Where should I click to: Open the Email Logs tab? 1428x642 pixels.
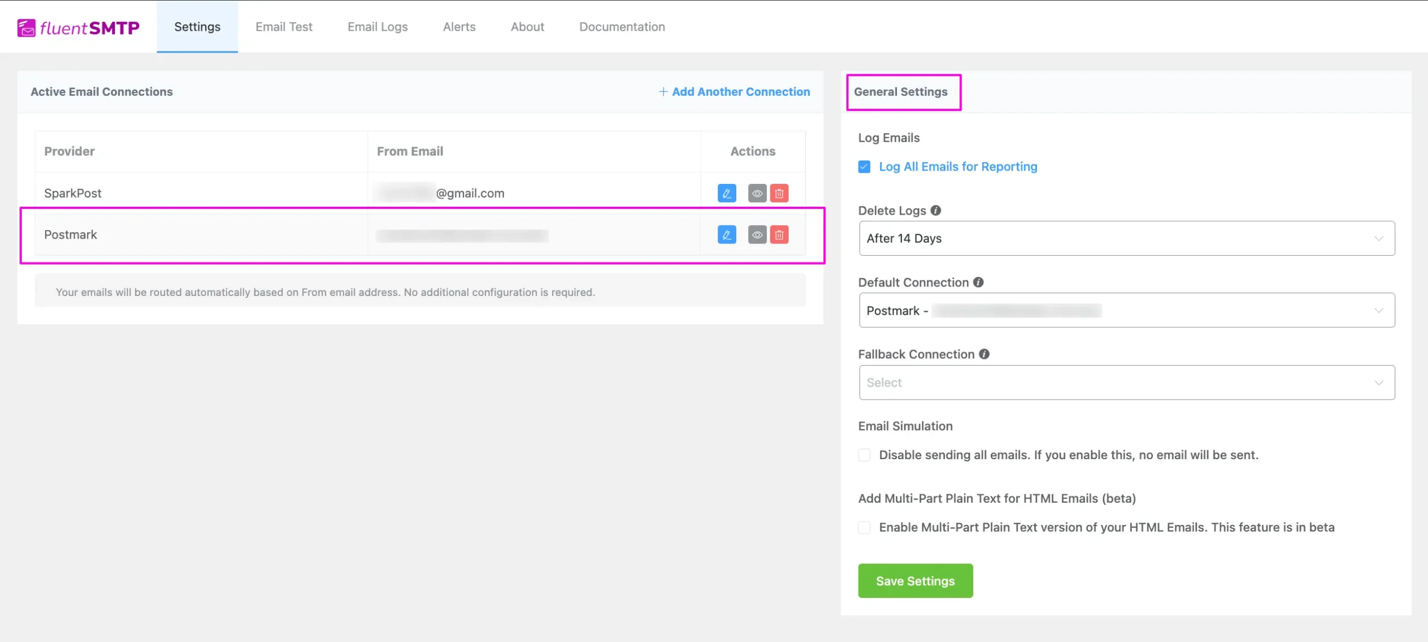click(x=378, y=27)
